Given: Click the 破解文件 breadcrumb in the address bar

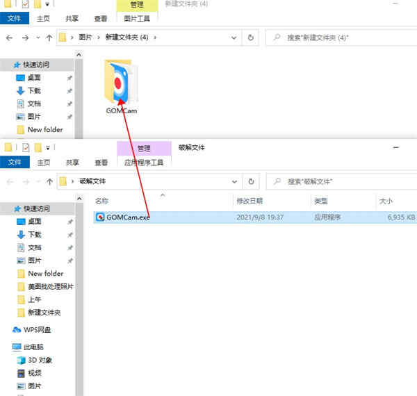Looking at the screenshot, I should pos(92,181).
